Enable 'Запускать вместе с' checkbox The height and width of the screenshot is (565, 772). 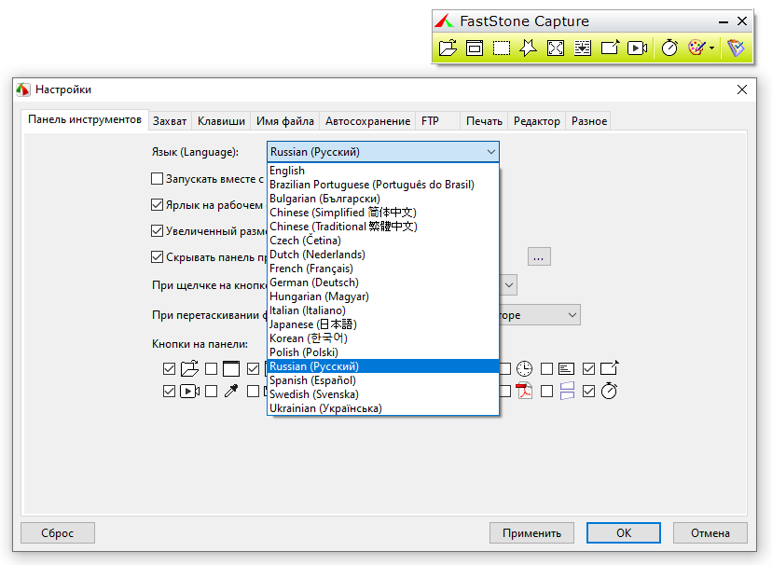click(157, 178)
